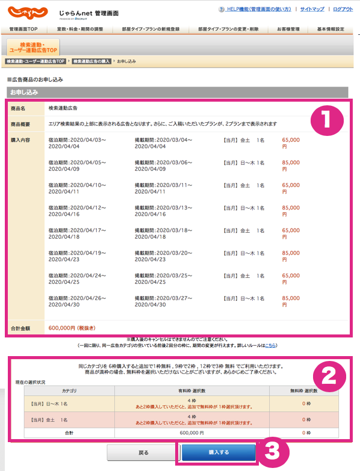Click the Jalan orange logo
Image resolution: width=360 pixels, height=471 pixels.
(28, 13)
